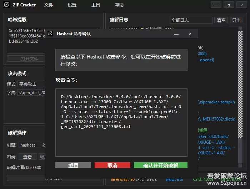This screenshot has height=189, width=250.
Task: Minimize the Hashcat 命令确认 dialog
Action: (176, 34)
